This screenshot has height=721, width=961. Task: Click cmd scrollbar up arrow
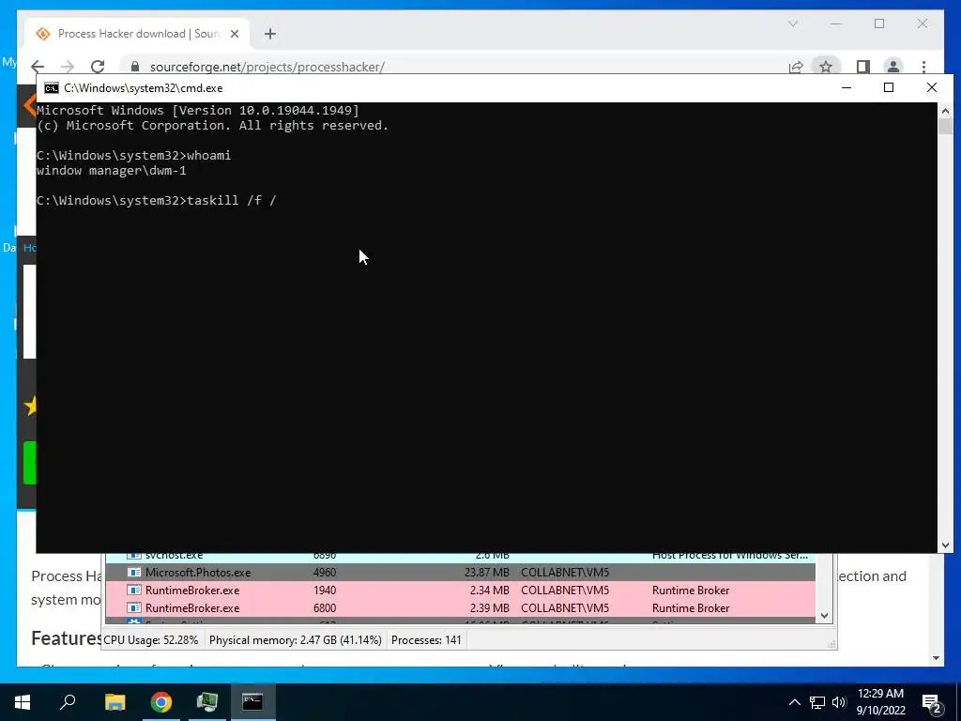945,111
